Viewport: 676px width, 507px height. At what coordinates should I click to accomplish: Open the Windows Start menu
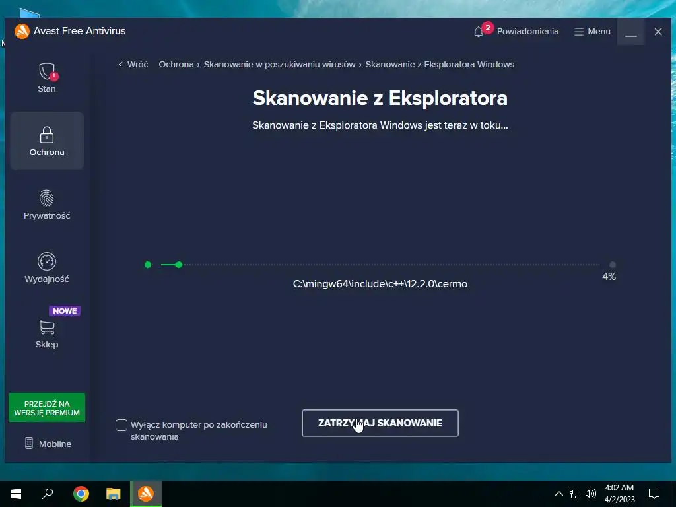click(16, 494)
